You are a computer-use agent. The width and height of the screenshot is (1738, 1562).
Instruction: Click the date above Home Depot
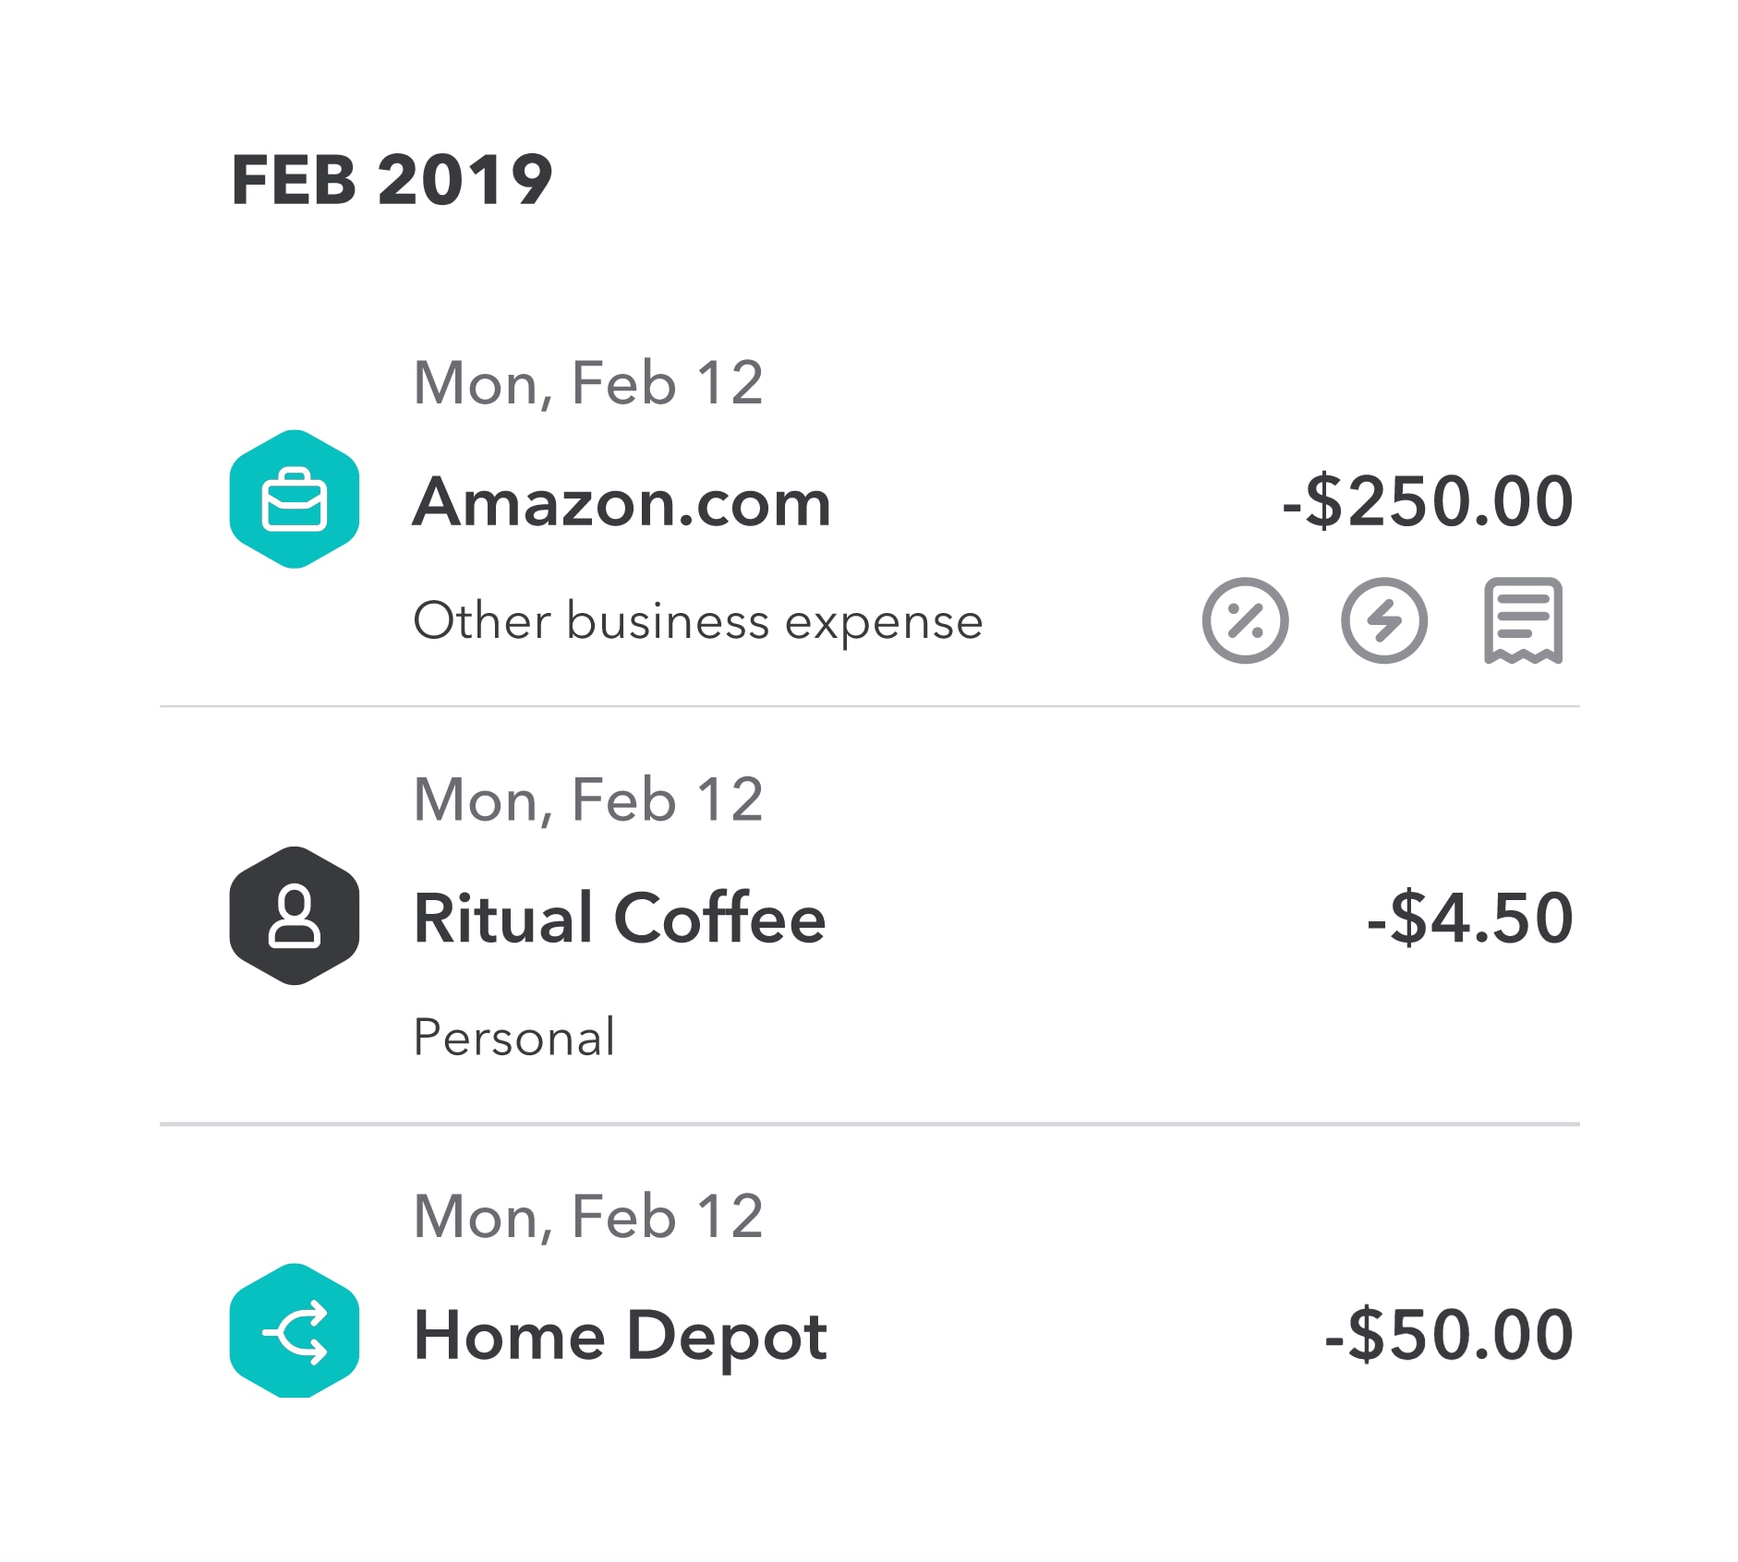[588, 1216]
